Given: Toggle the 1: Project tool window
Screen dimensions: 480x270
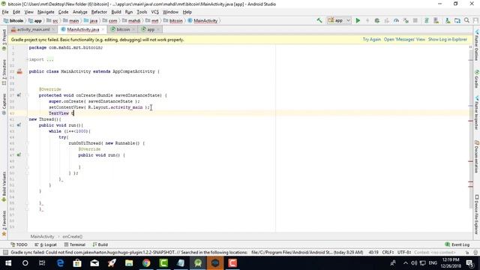Looking at the screenshot, I should point(4,40).
